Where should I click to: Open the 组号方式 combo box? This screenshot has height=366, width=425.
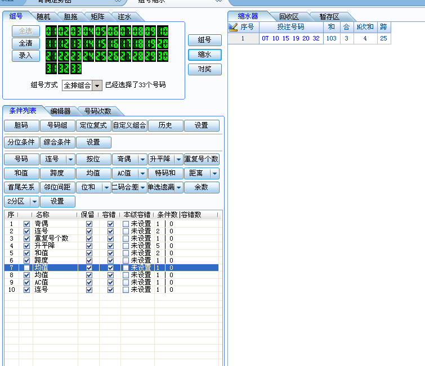[x=97, y=85]
